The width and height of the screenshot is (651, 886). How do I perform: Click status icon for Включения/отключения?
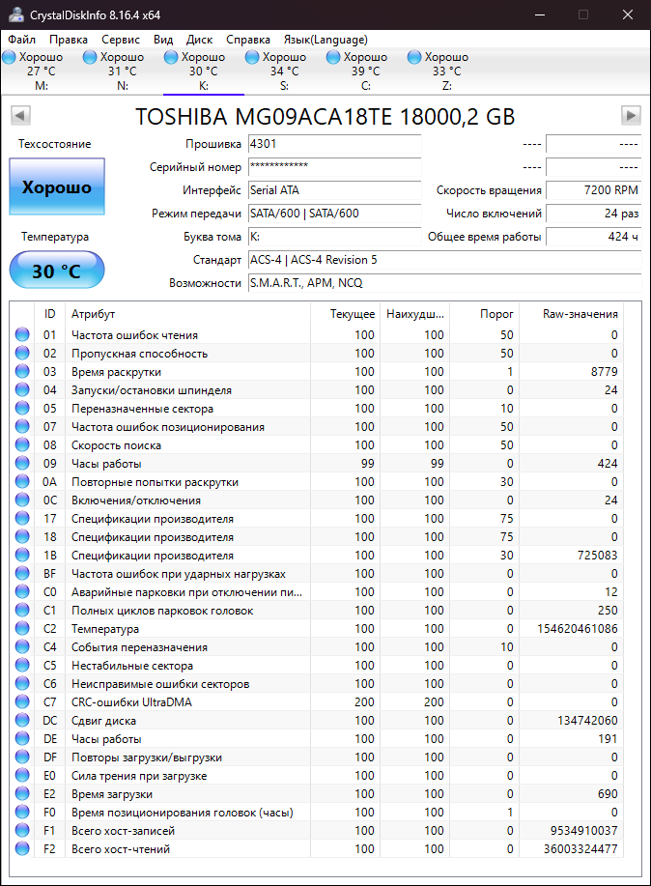22,500
